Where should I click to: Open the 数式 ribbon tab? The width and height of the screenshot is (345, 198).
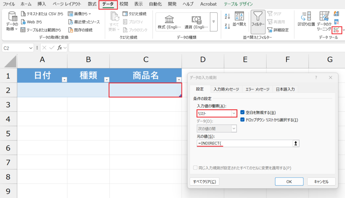coord(92,4)
